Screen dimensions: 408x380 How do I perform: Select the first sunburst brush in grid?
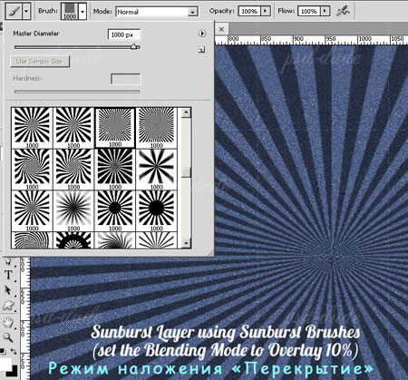coord(32,128)
